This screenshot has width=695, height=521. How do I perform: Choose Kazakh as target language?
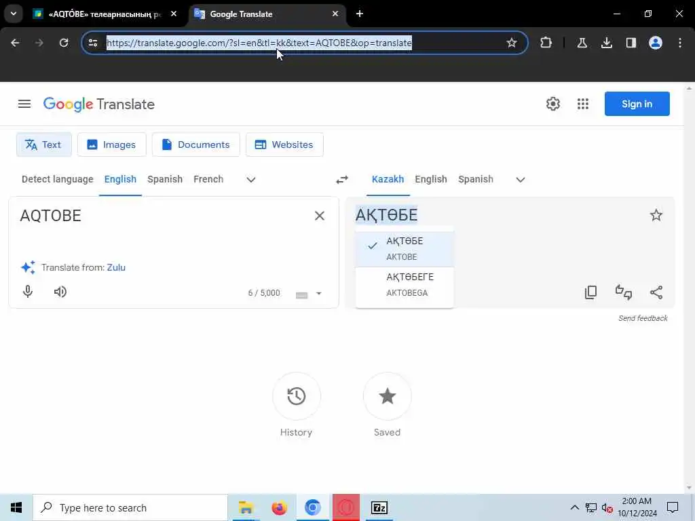[x=388, y=179]
